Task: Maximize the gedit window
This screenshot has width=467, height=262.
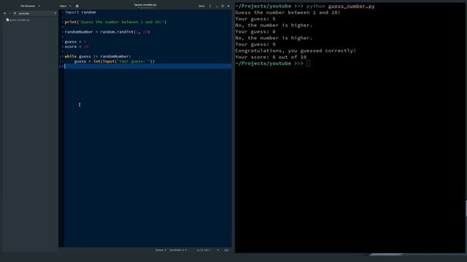Action: (x=223, y=6)
